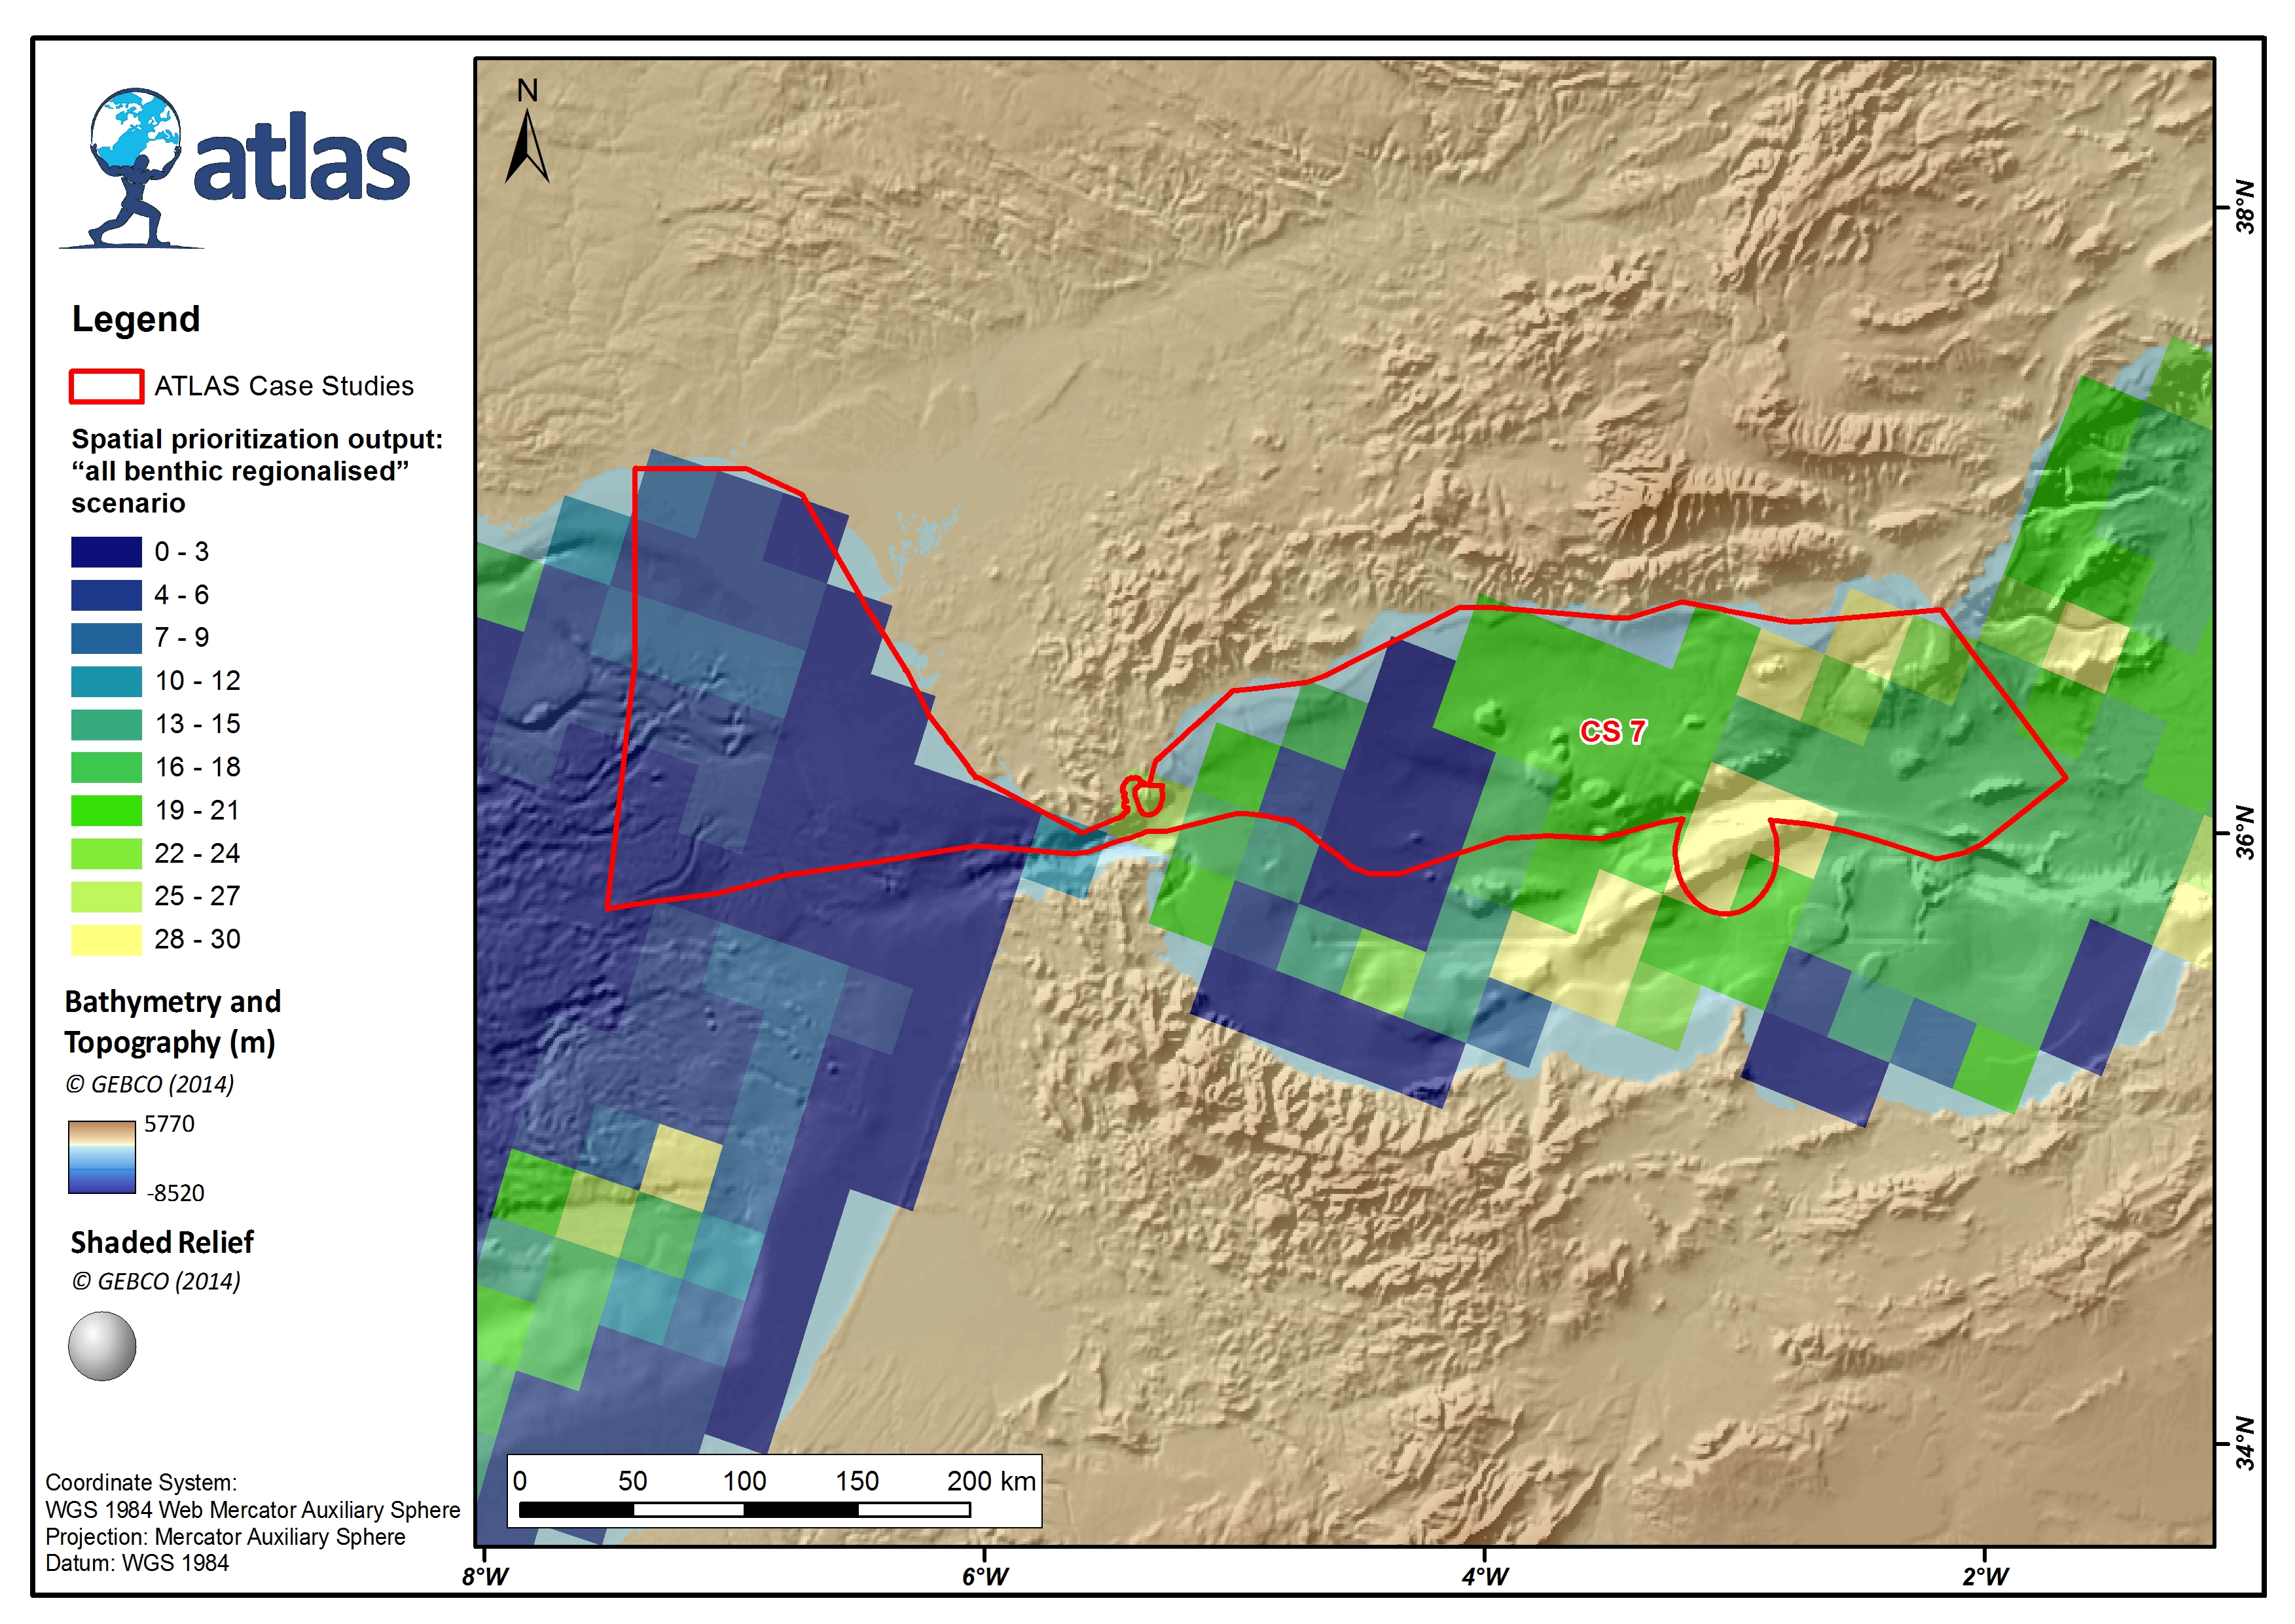Click the 'Bathymetry and Topography (m)' heading
This screenshot has width=2295, height=1624.
pos(172,1022)
